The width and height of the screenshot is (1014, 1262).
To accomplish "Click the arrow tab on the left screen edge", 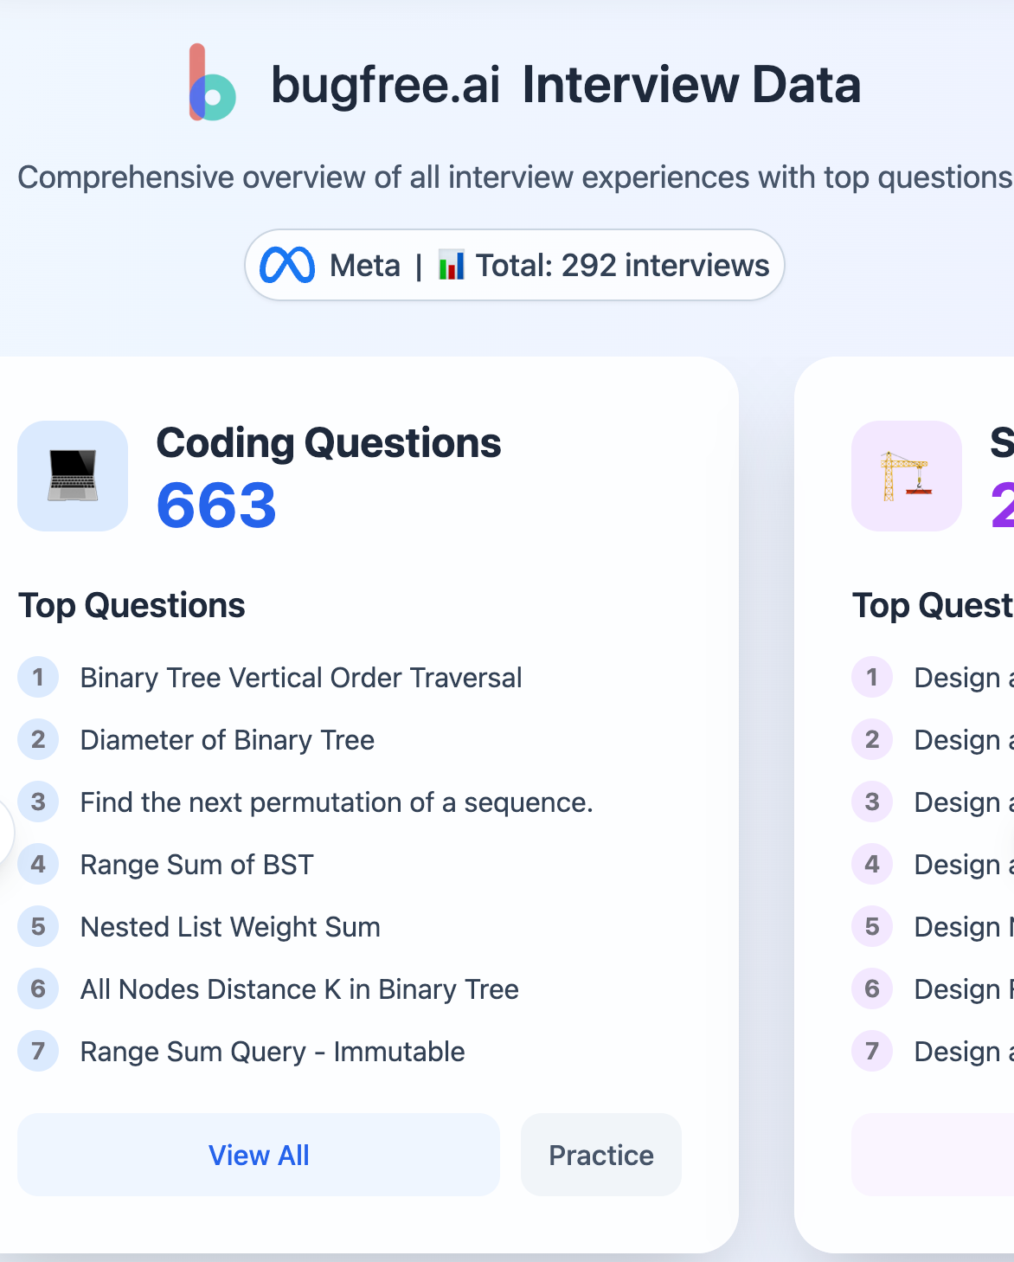I will click(4, 833).
